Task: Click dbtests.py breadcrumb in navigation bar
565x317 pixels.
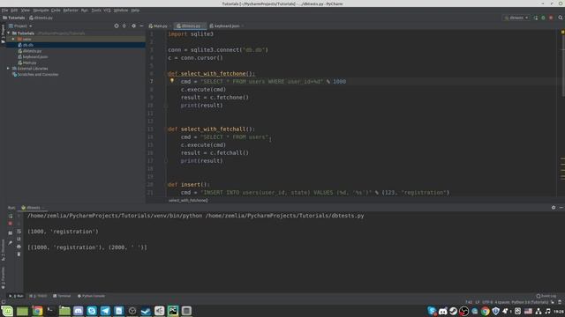Action: coord(41,18)
